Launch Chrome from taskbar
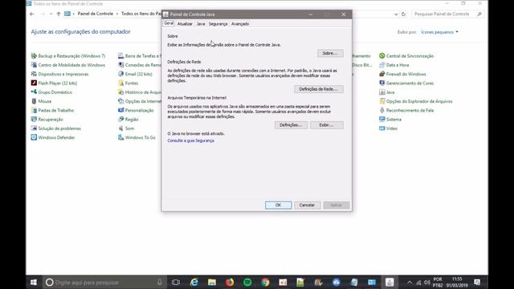 (x=265, y=282)
